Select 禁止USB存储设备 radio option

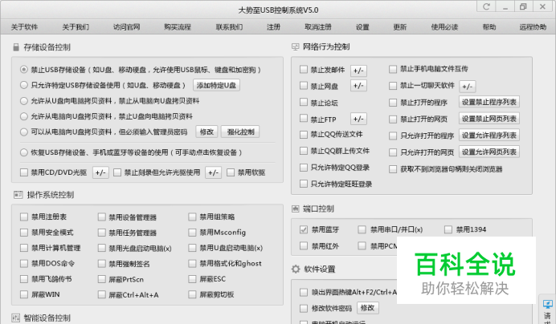24,70
